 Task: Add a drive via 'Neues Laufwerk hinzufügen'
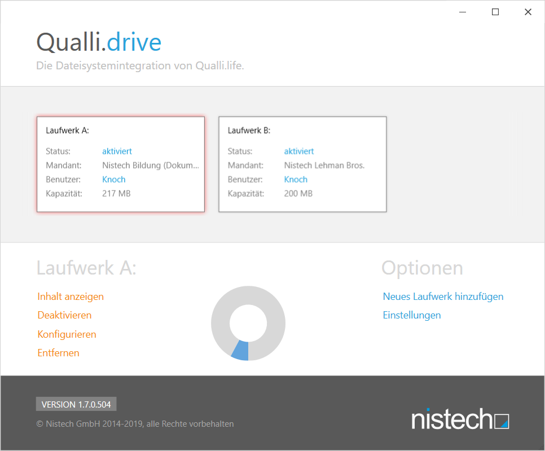443,297
